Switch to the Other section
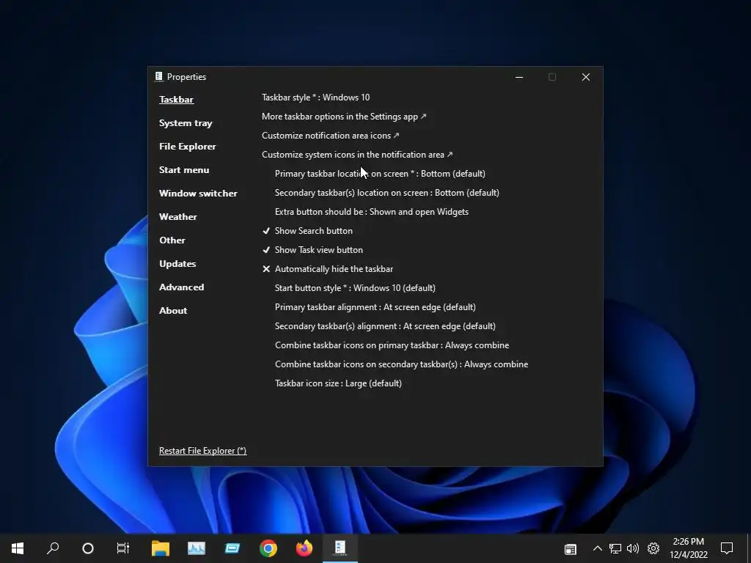The height and width of the screenshot is (563, 751). (172, 240)
